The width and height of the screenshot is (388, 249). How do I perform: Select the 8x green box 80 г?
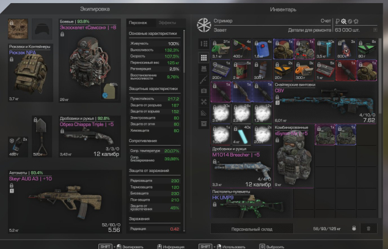coord(367,49)
